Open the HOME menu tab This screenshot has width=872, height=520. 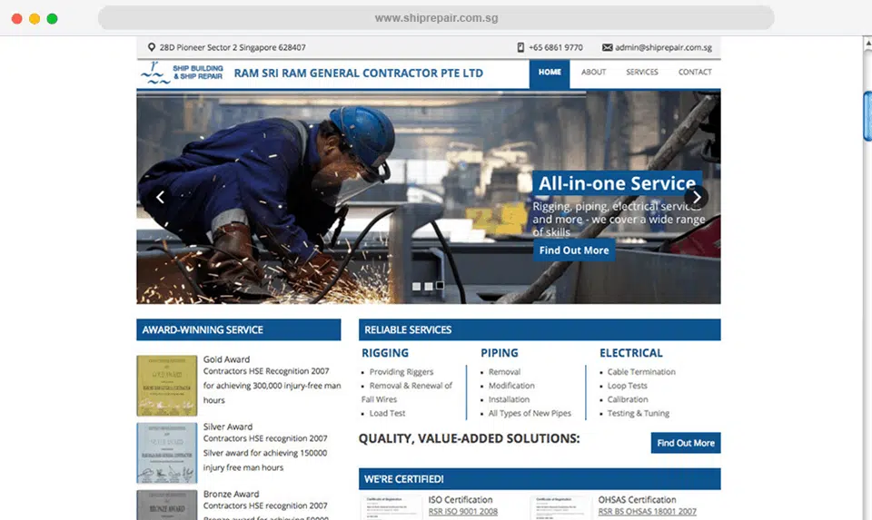click(x=550, y=74)
